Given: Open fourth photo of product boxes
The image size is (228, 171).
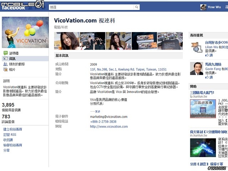Looking at the screenshot, I should coord(144,41).
